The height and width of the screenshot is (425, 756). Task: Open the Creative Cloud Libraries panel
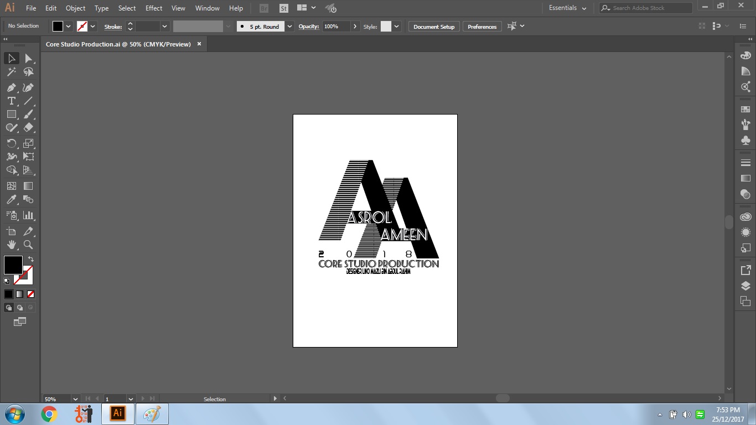745,217
